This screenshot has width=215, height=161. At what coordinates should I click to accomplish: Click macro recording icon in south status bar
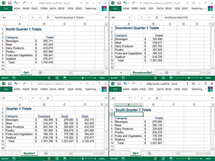point(123,159)
